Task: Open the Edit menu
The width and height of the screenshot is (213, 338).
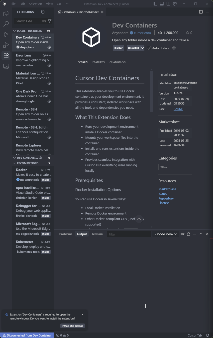Action: (22, 4)
